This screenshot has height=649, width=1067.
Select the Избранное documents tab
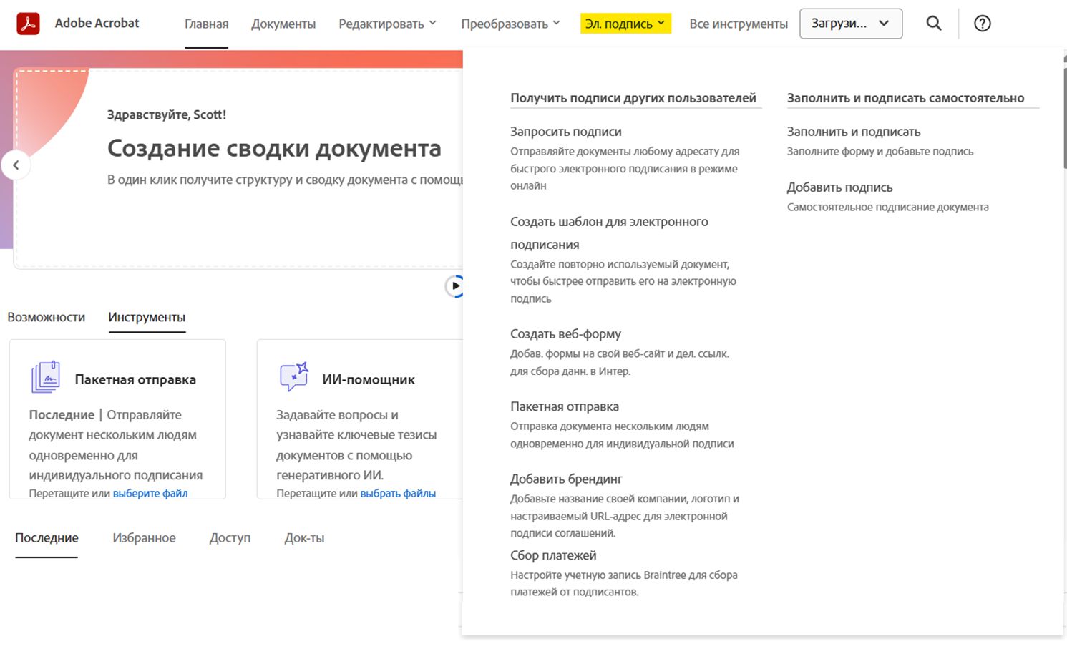144,537
